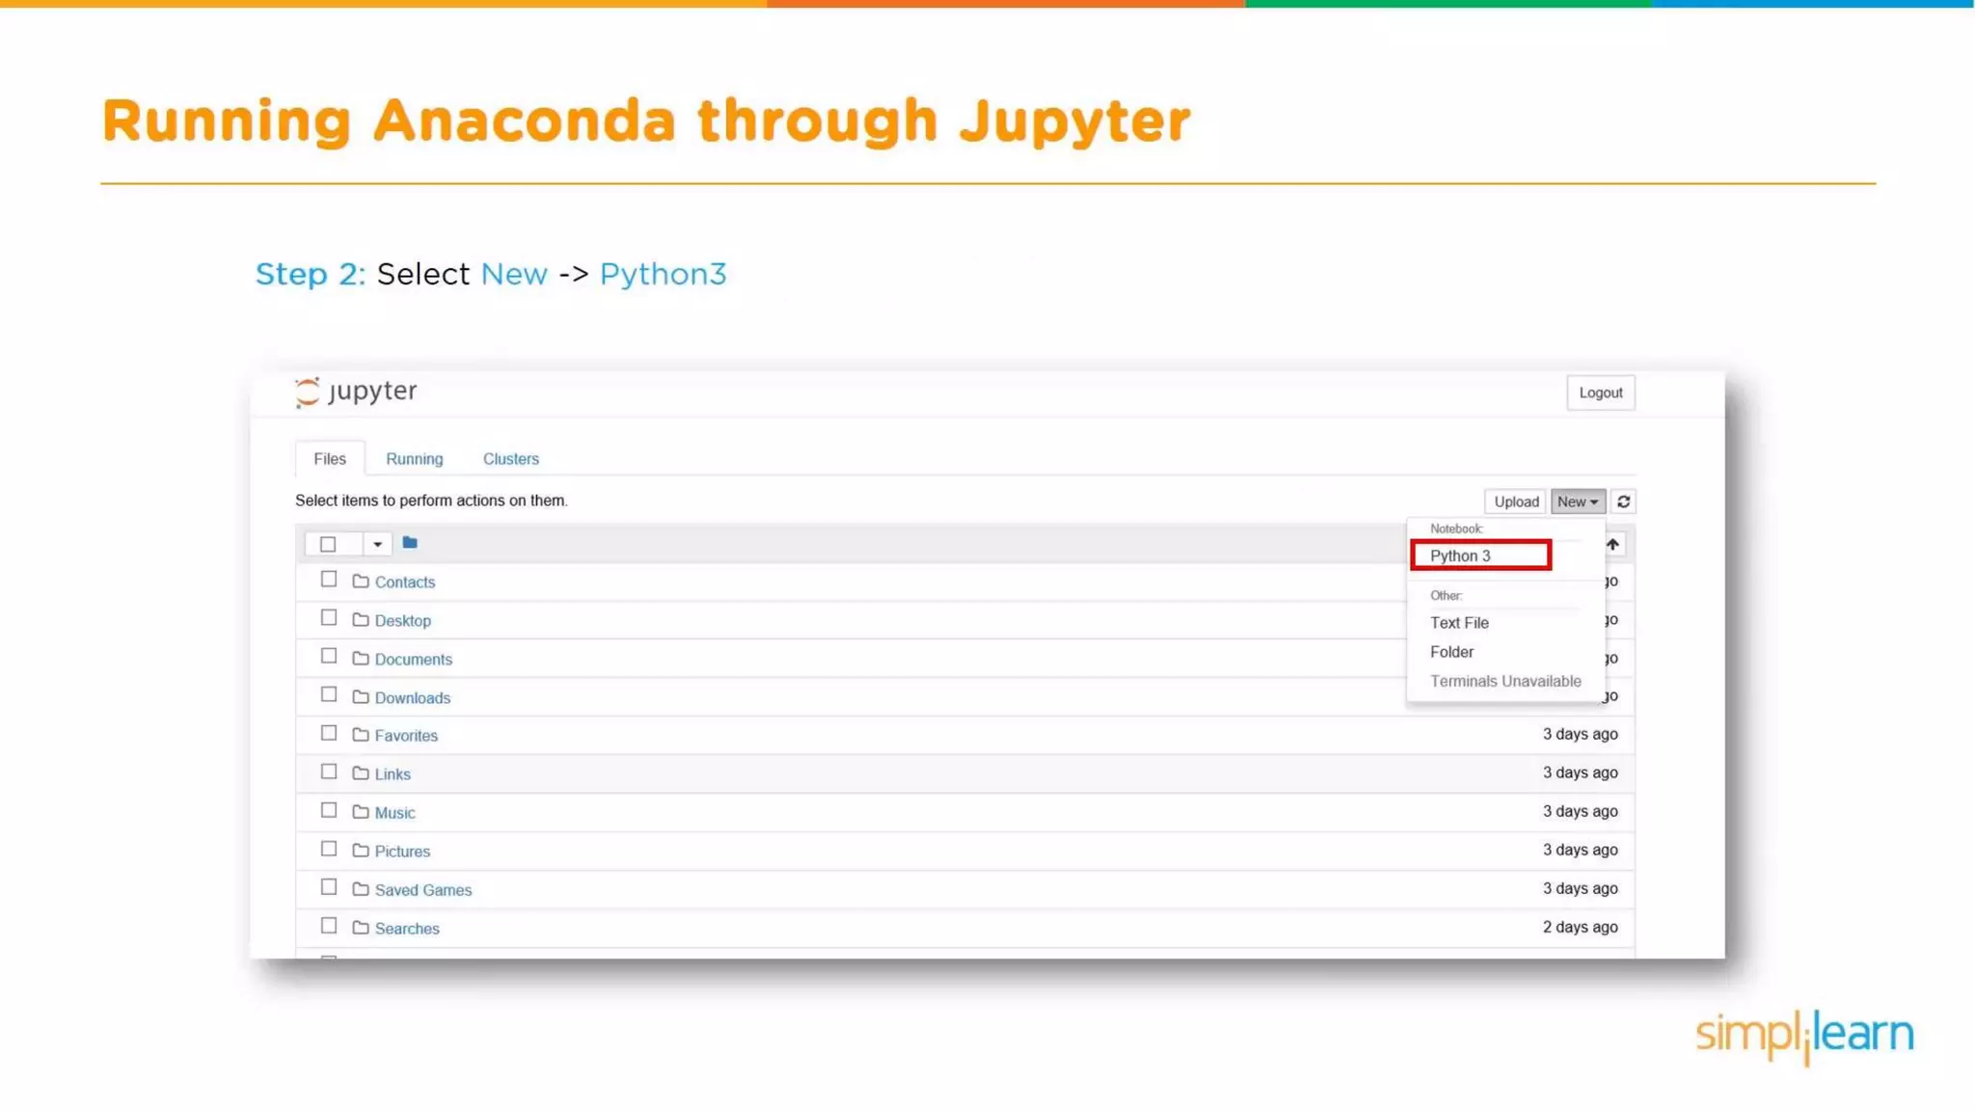Click the Searches folder icon
This screenshot has height=1111, width=1975.
[x=361, y=928]
